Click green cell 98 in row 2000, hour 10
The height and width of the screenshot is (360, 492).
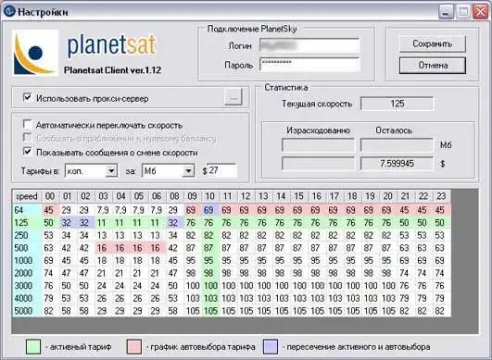click(x=210, y=273)
